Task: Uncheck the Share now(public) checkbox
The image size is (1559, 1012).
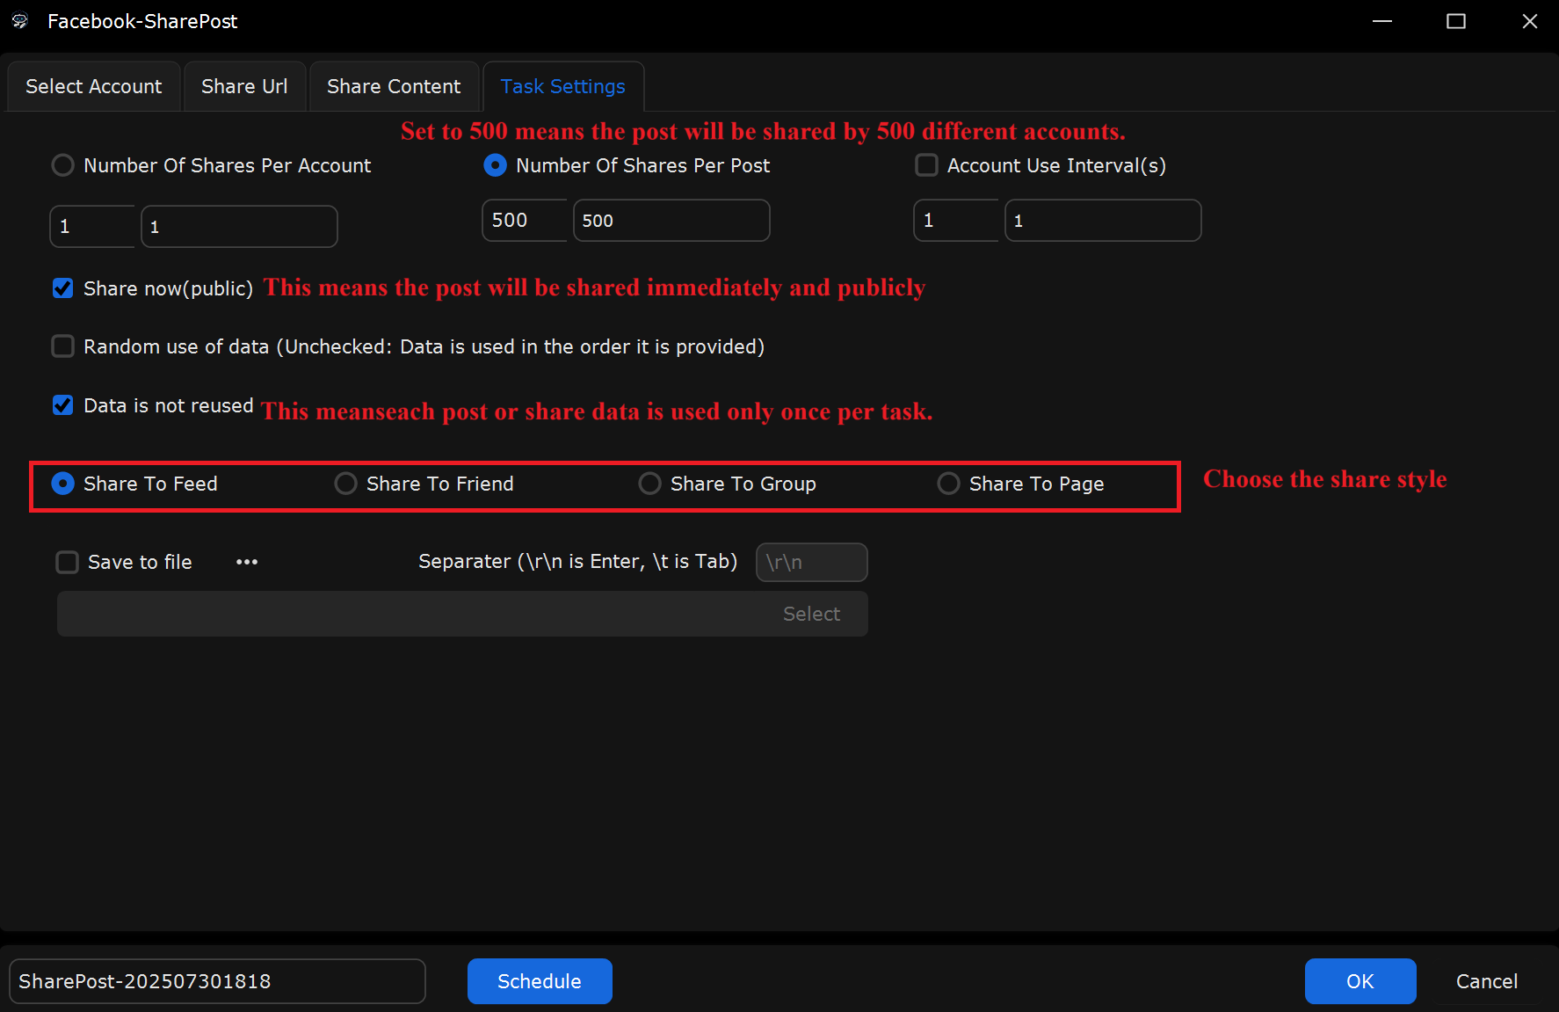Action: tap(62, 288)
